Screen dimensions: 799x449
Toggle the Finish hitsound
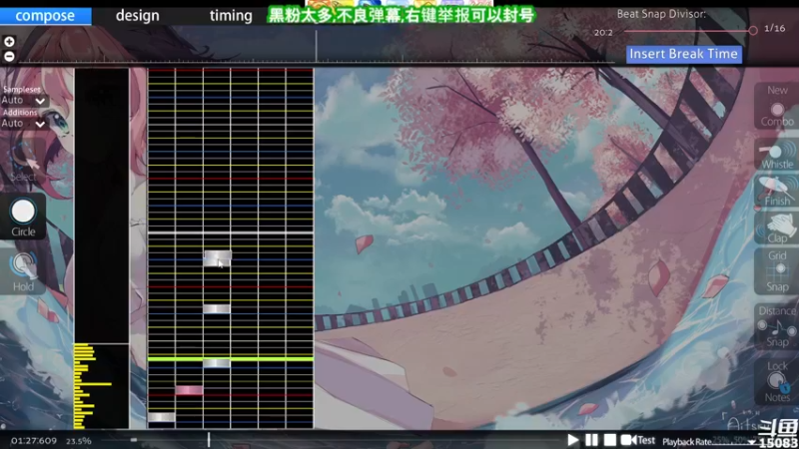pyautogui.click(x=777, y=191)
